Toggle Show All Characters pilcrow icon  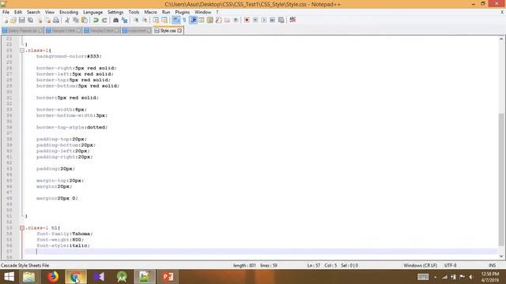(184, 20)
